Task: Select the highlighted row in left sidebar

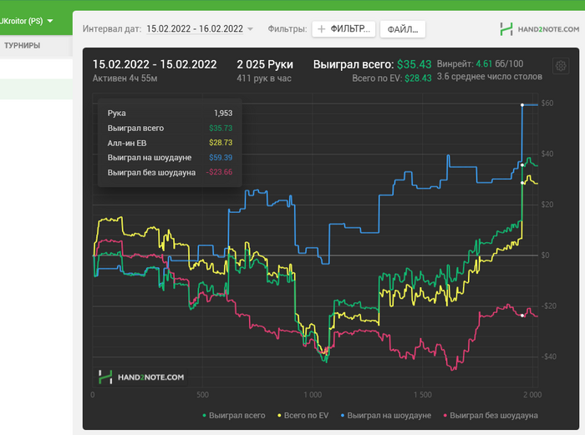Action: click(36, 89)
